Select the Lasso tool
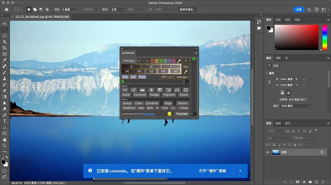The image size is (331, 185). 4,36
